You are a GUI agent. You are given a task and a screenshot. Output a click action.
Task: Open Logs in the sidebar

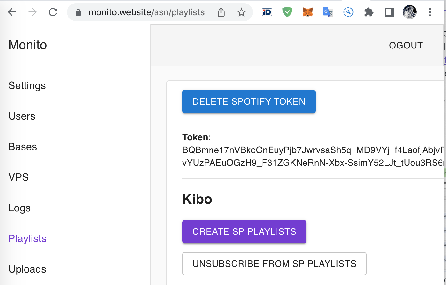coord(19,208)
